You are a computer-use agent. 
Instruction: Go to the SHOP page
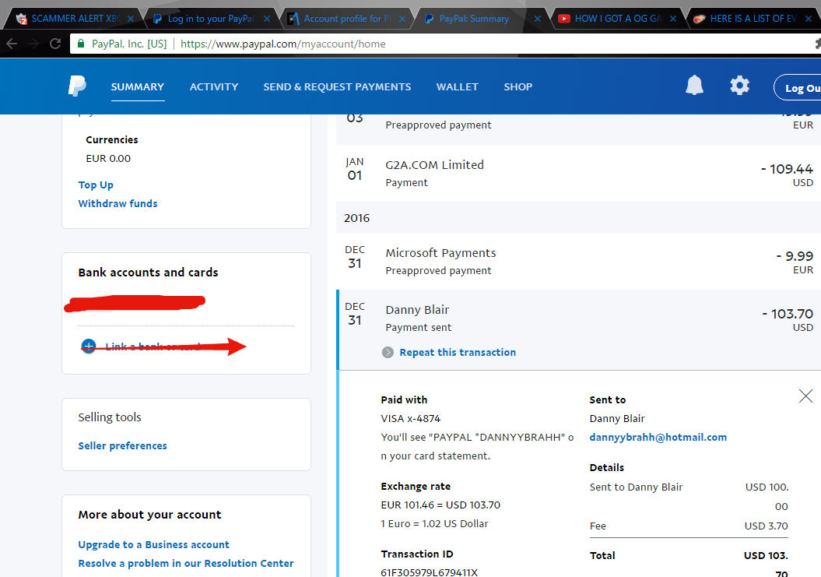(518, 87)
